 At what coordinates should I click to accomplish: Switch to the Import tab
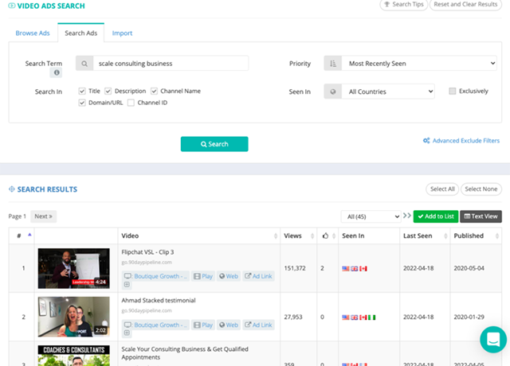pyautogui.click(x=122, y=33)
